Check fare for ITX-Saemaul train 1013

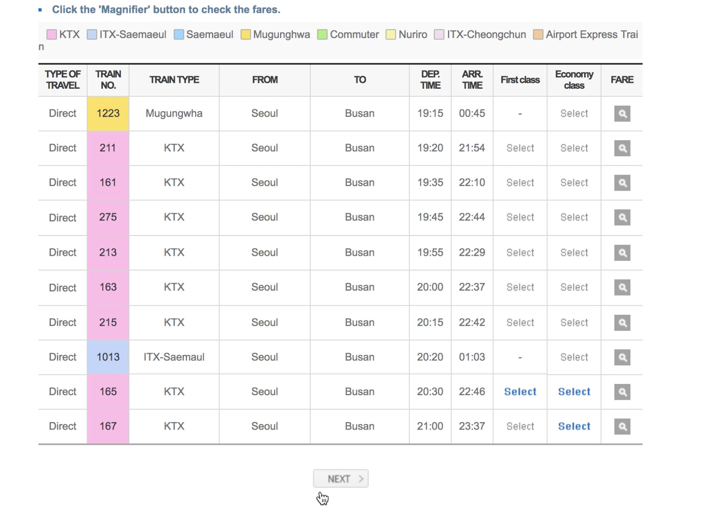click(x=622, y=357)
